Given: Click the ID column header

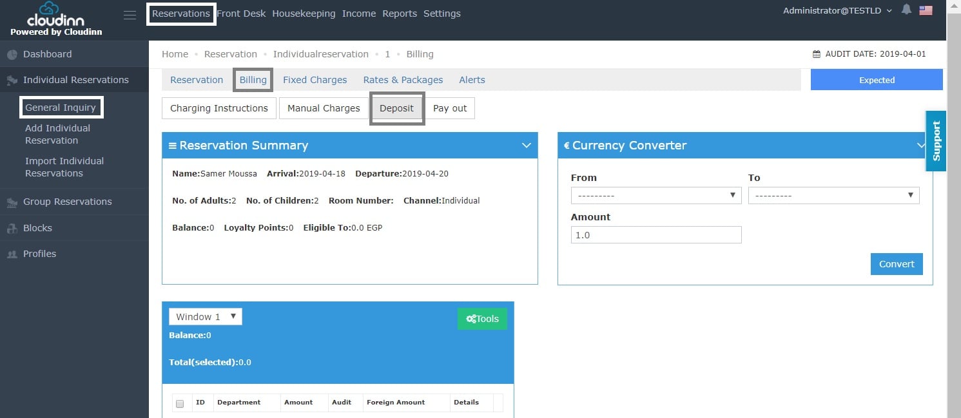Looking at the screenshot, I should [200, 403].
